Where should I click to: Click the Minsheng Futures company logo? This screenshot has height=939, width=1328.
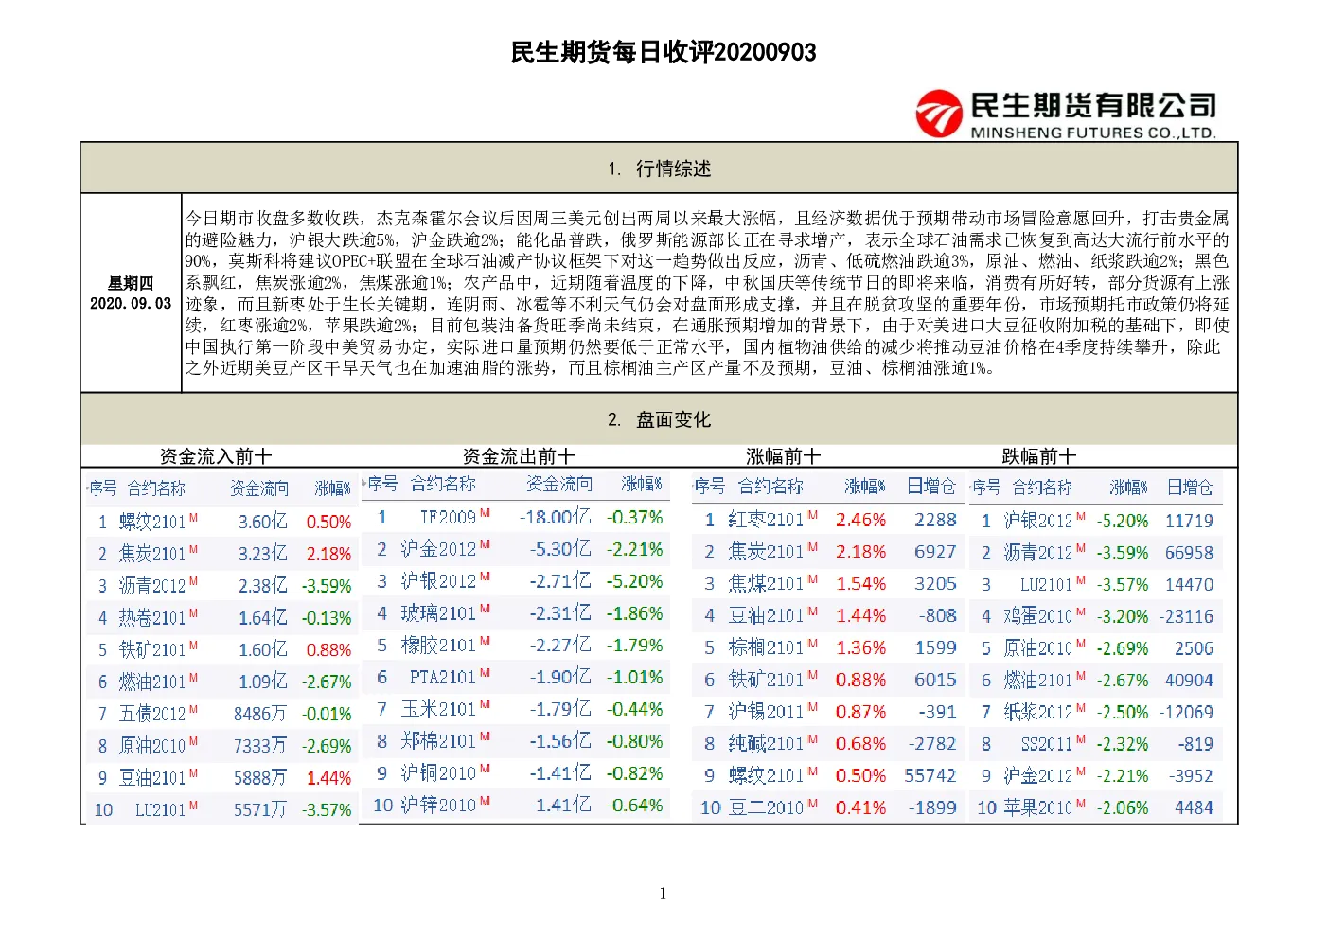pos(1066,114)
